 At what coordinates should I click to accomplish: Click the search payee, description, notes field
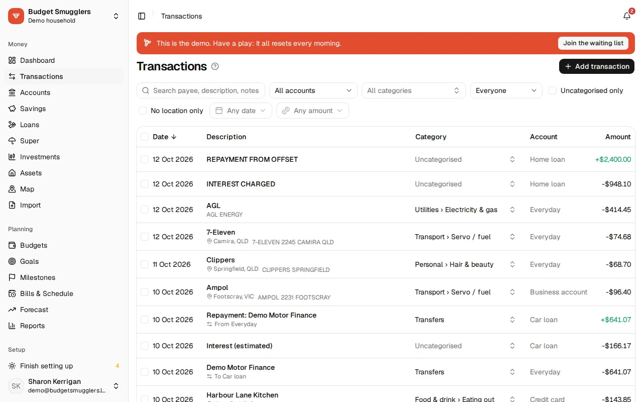201,90
